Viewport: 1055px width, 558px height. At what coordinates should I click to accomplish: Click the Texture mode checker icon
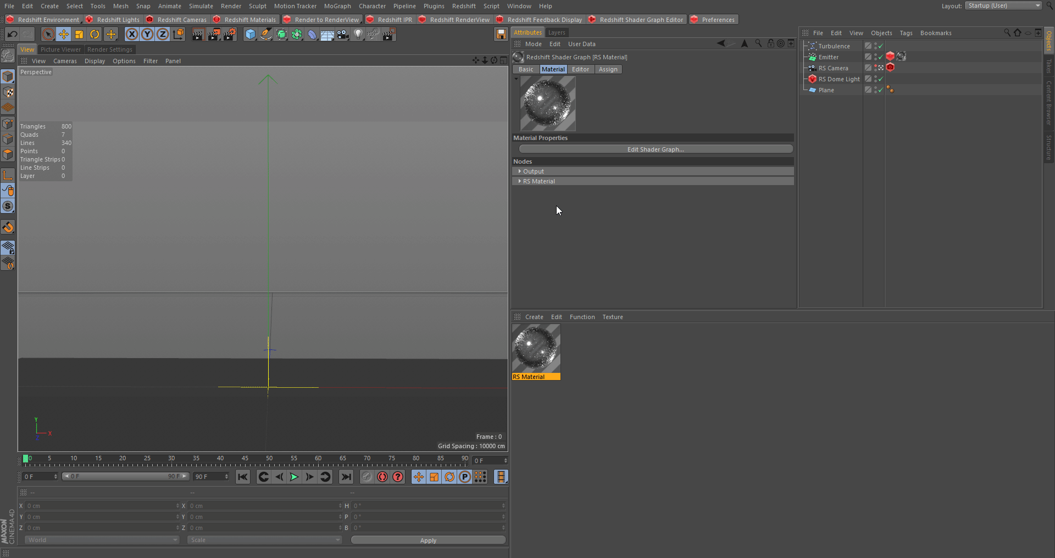pos(8,92)
